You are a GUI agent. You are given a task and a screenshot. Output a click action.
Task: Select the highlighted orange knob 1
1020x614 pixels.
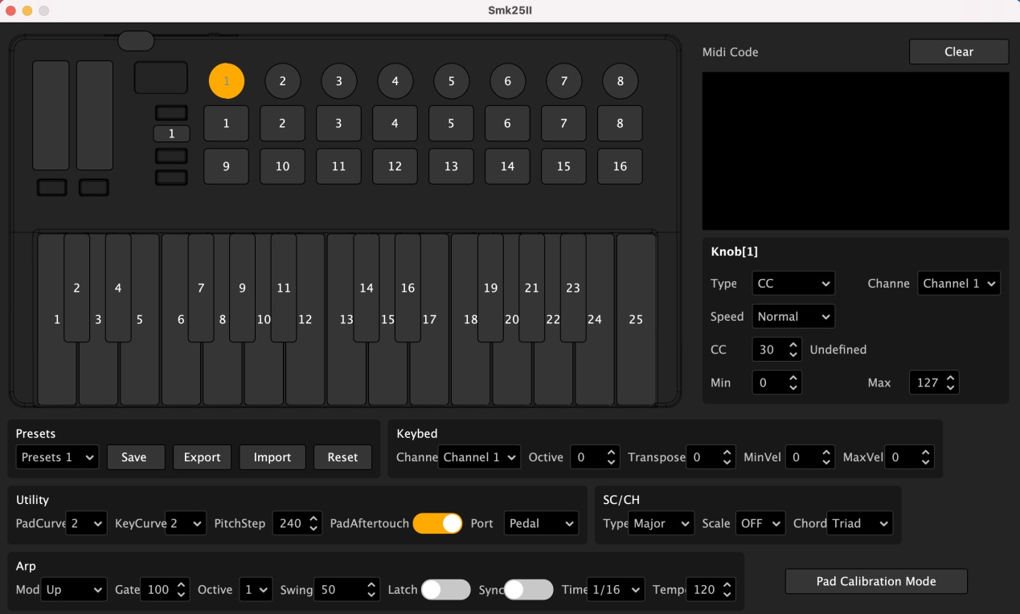(227, 81)
